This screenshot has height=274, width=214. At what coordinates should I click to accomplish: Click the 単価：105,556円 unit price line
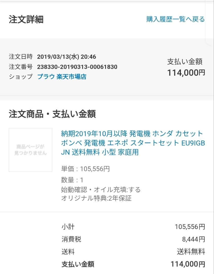(85, 169)
